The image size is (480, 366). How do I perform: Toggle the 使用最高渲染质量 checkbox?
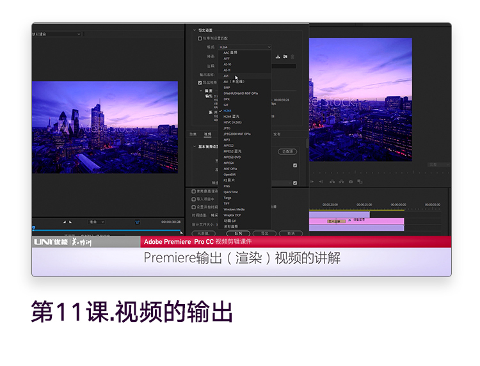click(193, 191)
